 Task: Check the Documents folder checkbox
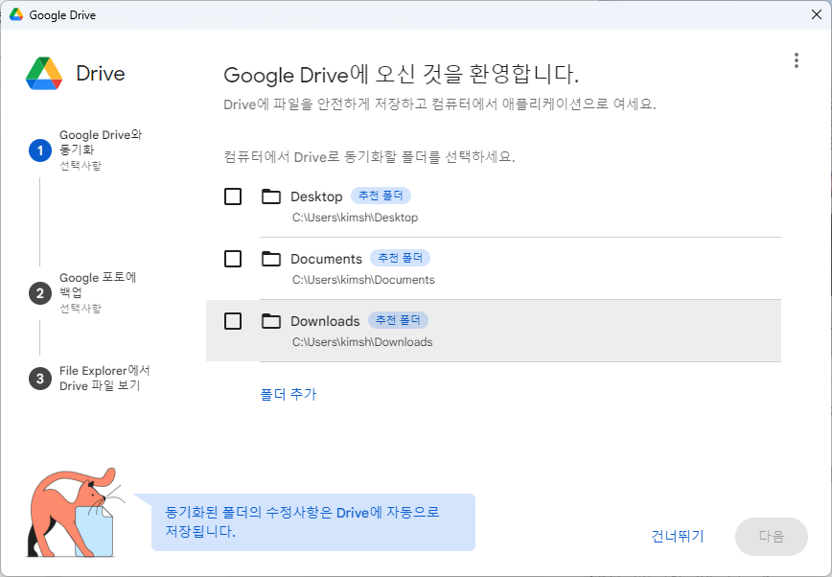[x=233, y=259]
